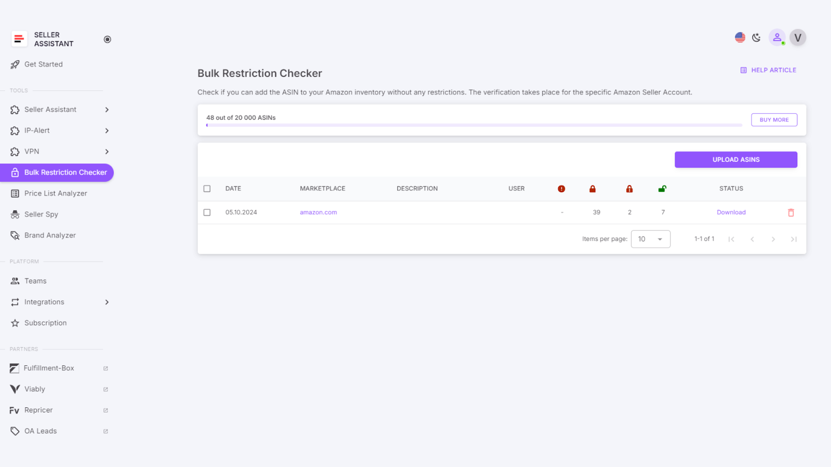Click the V avatar circle
This screenshot has height=467, width=831.
(798, 37)
